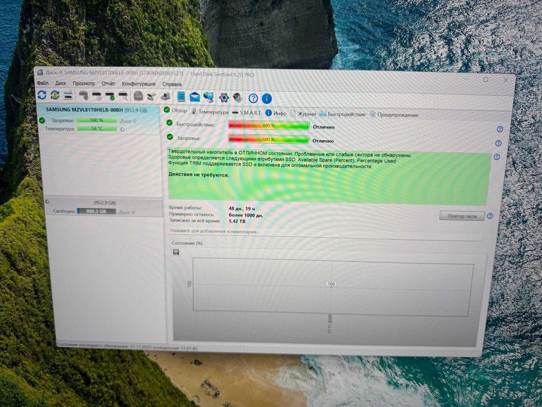The height and width of the screenshot is (407, 542).
Task: Click the Отлично label beside Быстродействие
Action: click(x=324, y=127)
